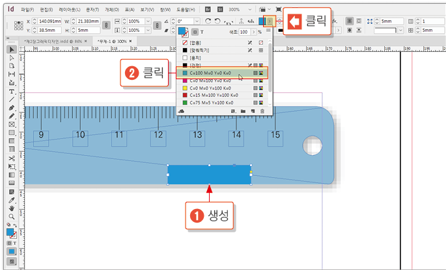Open 문자(T) menu

click(x=92, y=10)
